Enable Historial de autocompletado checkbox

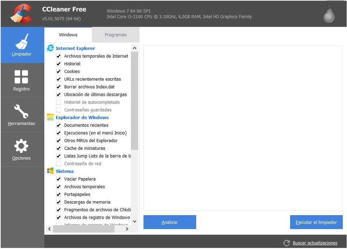[x=58, y=102]
